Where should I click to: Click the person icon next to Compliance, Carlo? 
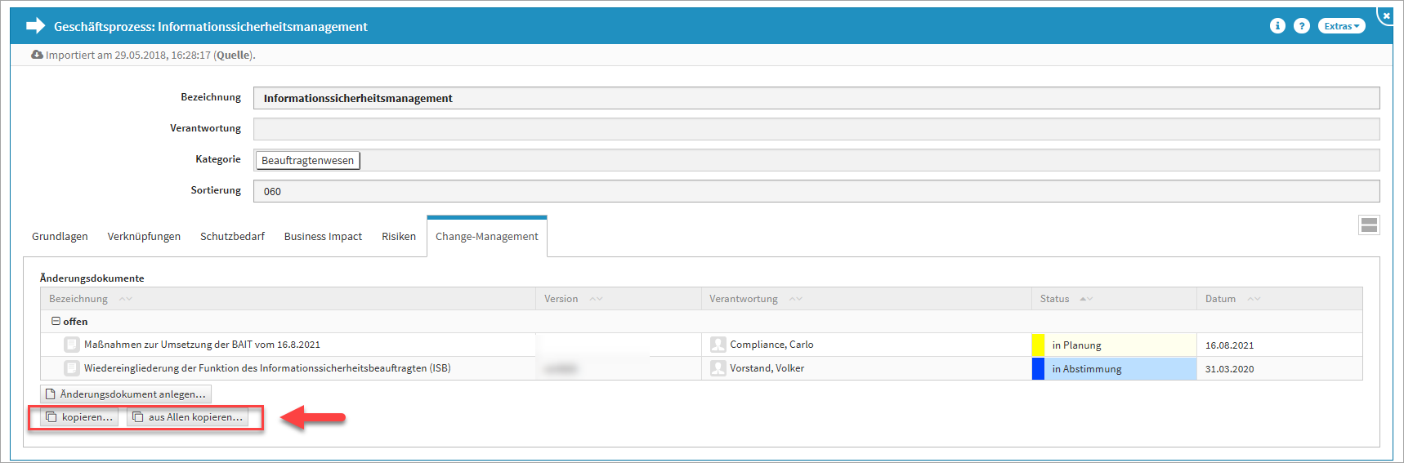[x=718, y=345]
